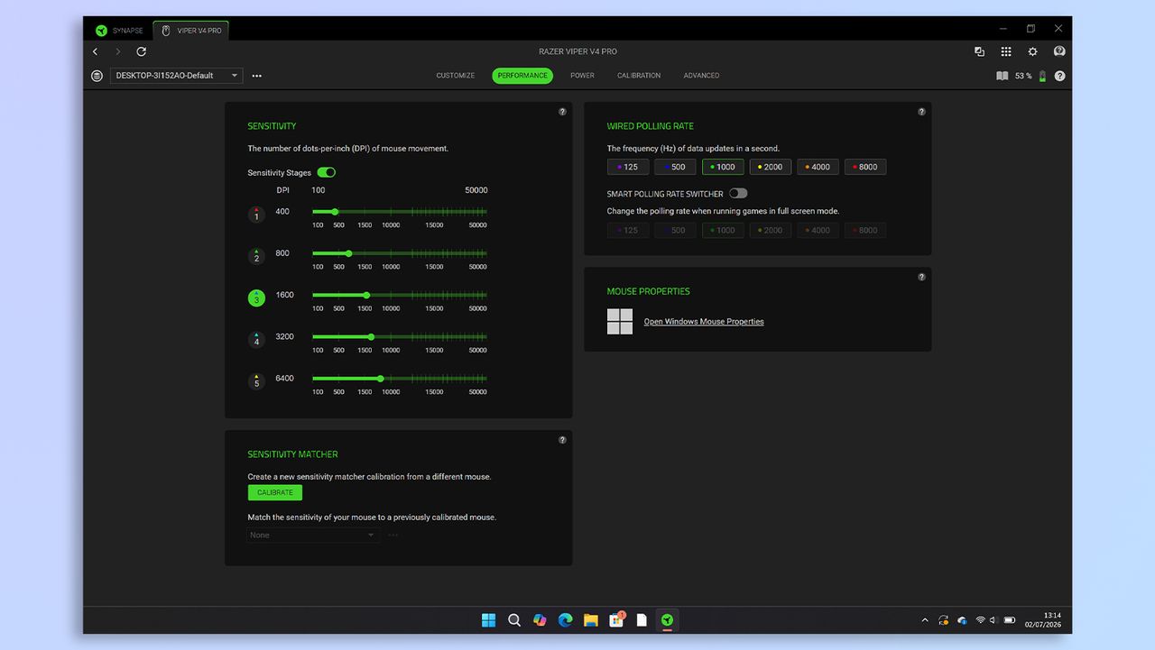This screenshot has height=650, width=1155.
Task: Open Synapse settings gear icon
Action: pos(1033,51)
